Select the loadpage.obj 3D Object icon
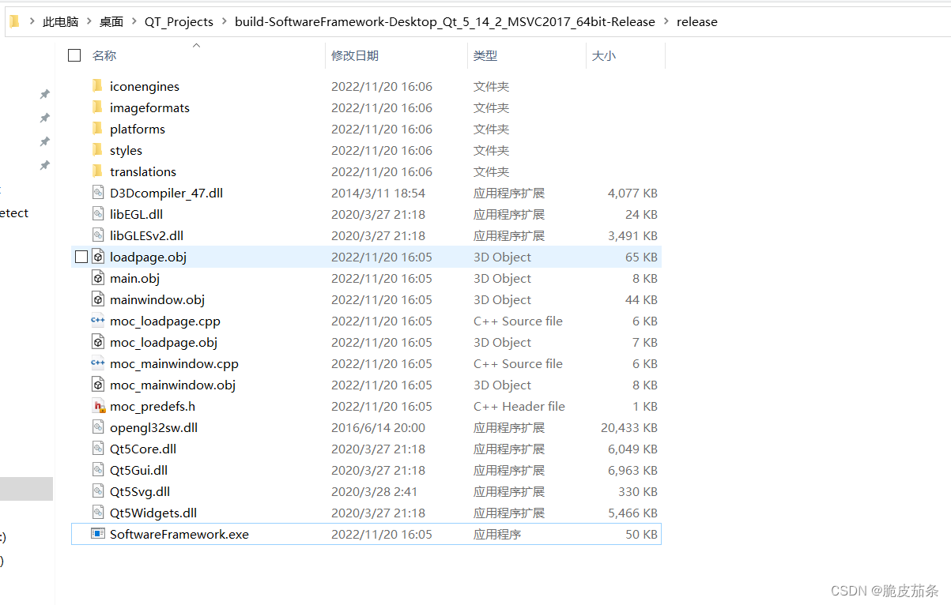Image resolution: width=951 pixels, height=605 pixels. (98, 257)
